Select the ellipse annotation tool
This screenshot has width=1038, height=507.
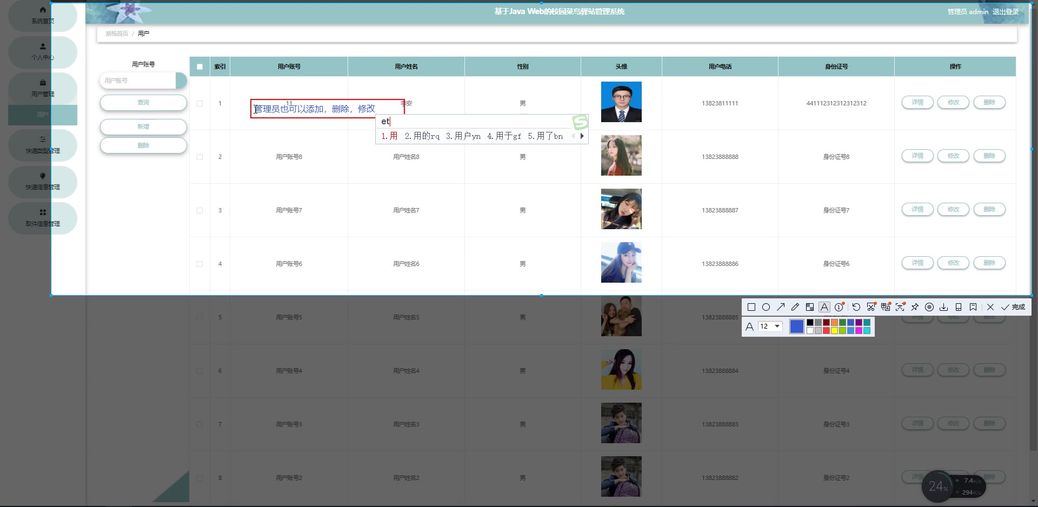pyautogui.click(x=766, y=307)
